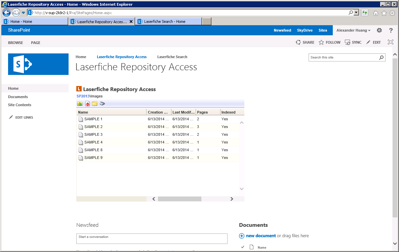This screenshot has width=399, height=252.
Task: Click the site search magnifier icon
Action: pos(381,57)
